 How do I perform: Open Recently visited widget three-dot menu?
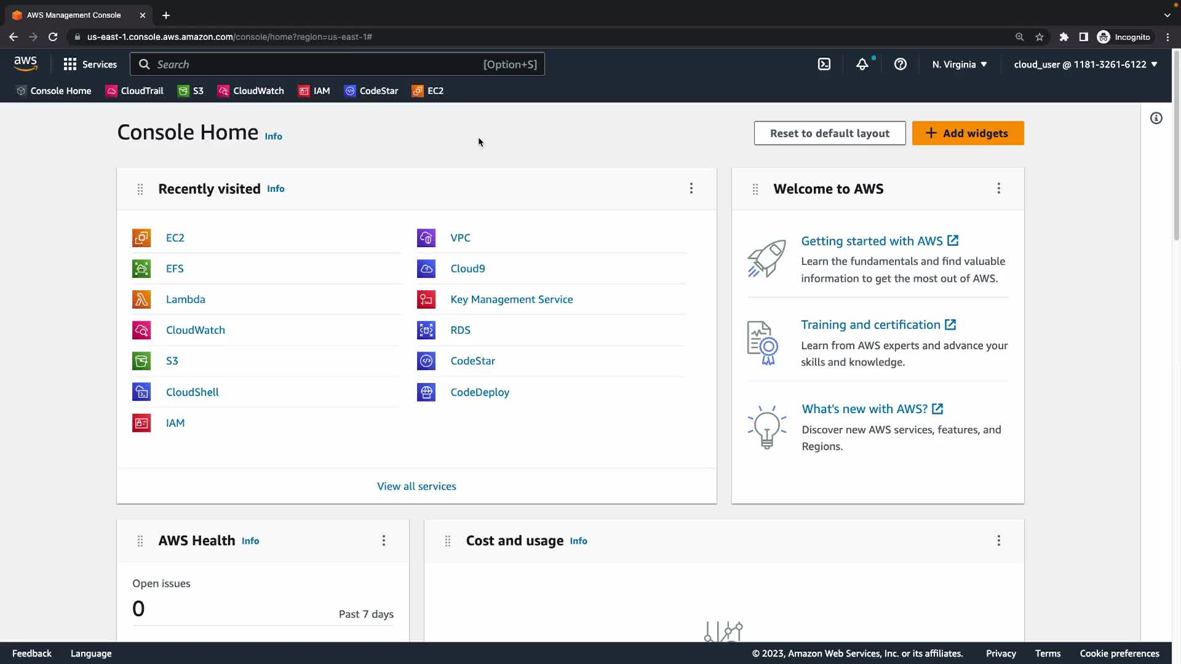(x=691, y=188)
